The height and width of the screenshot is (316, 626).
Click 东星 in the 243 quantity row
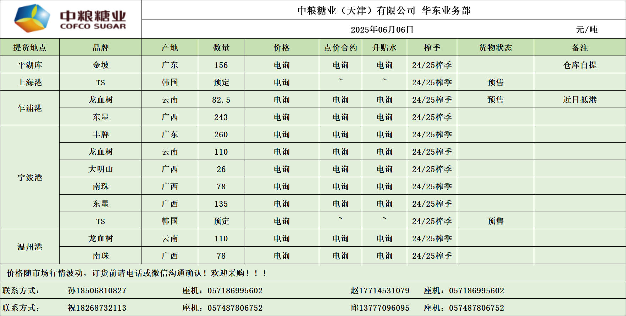pyautogui.click(x=101, y=117)
